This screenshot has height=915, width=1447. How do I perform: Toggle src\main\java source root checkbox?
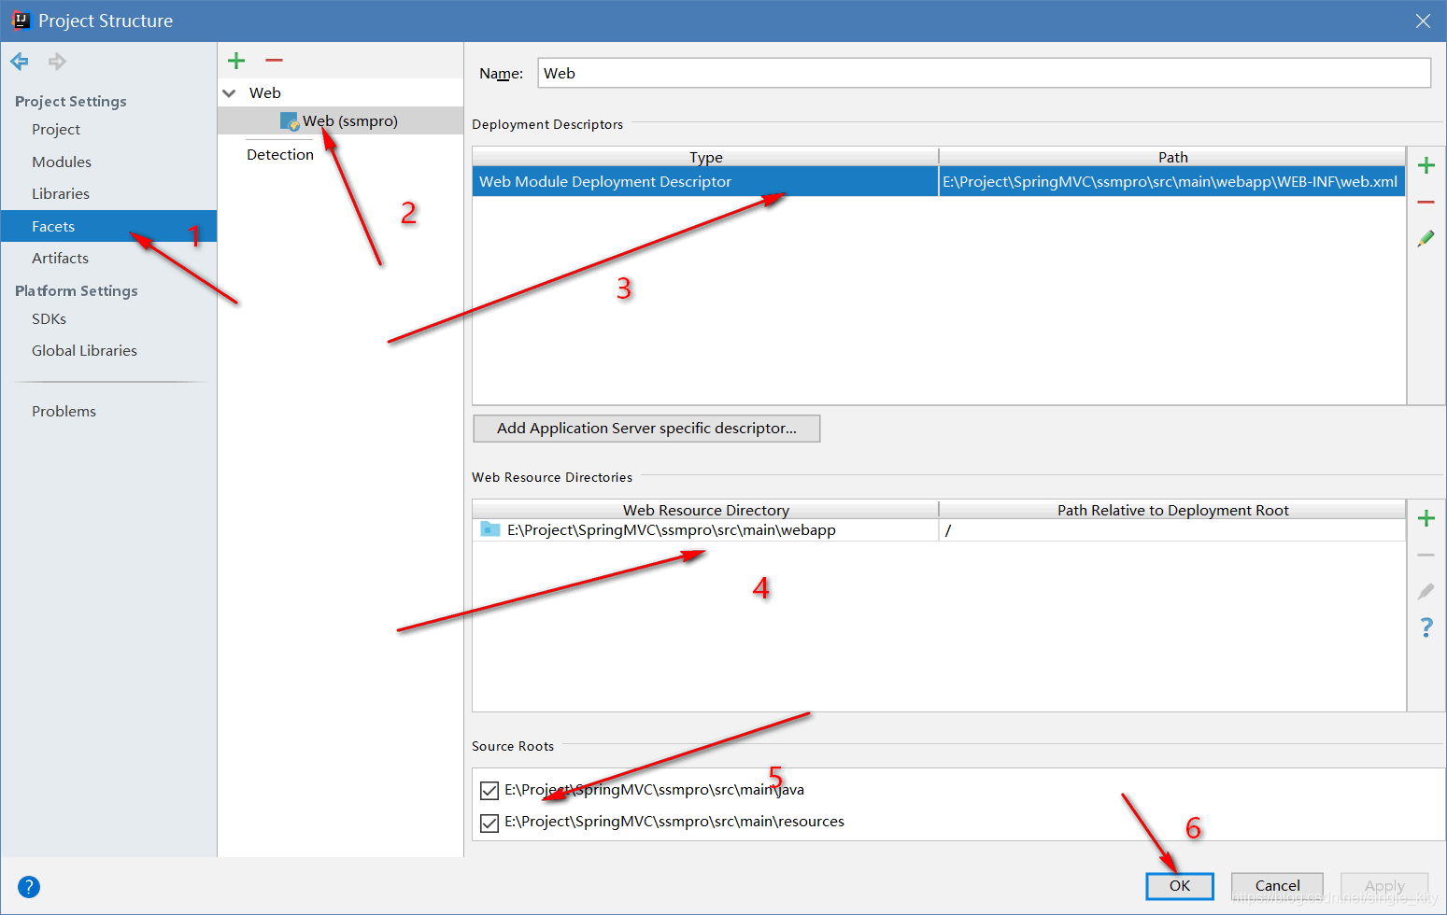coord(489,791)
